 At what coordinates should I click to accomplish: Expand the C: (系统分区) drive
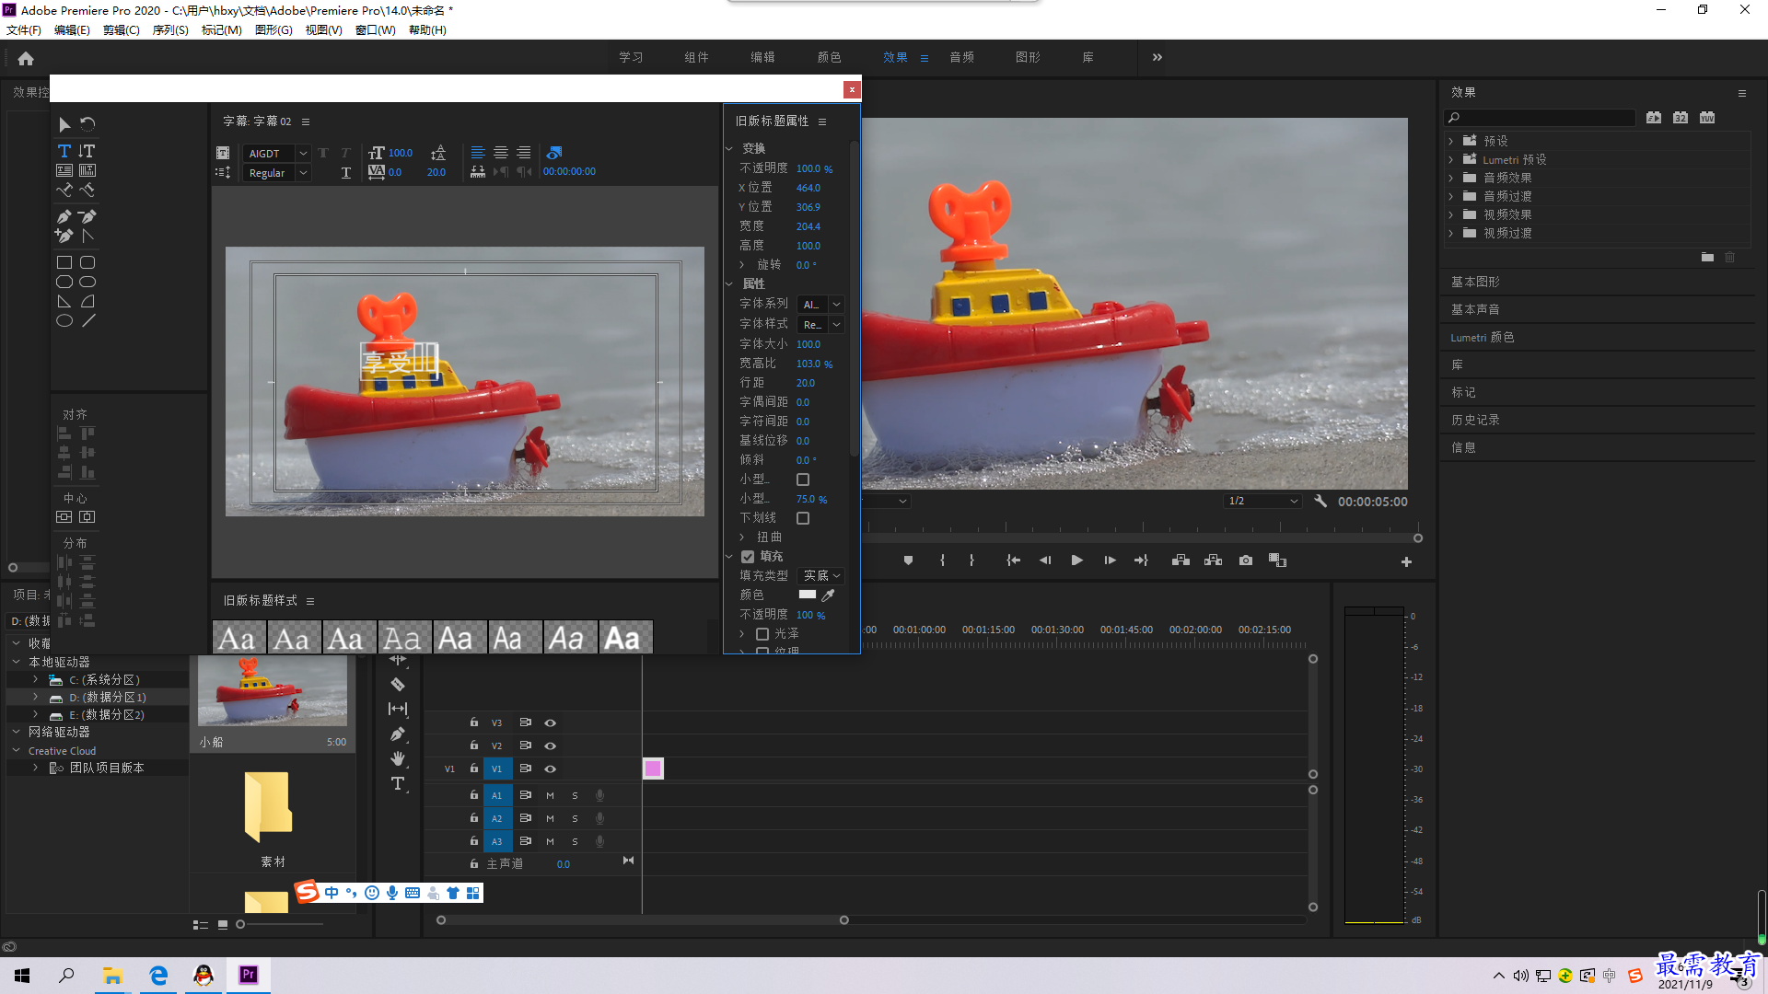pos(36,679)
